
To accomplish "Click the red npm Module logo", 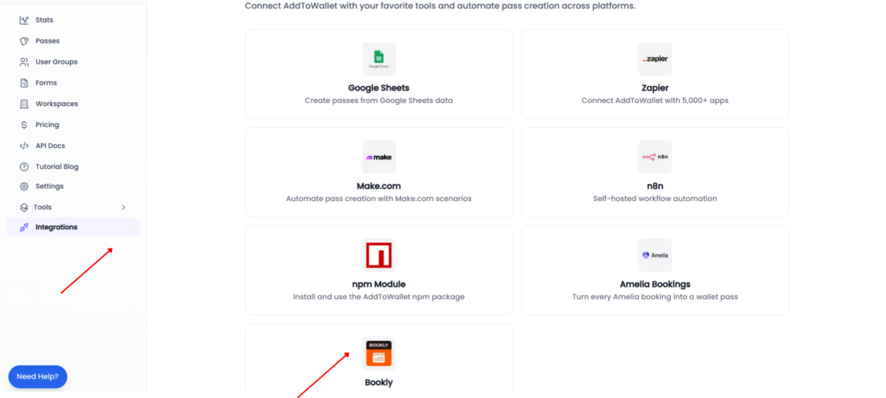I will [x=379, y=255].
